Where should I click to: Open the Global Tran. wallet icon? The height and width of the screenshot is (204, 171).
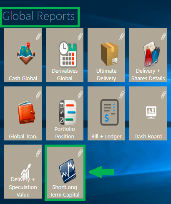[26, 113]
